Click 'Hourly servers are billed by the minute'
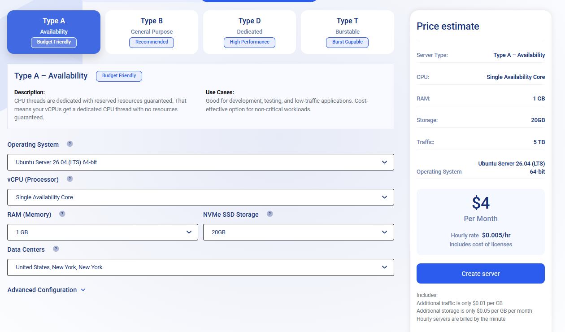Viewport: 565px width, 332px height. click(461, 319)
